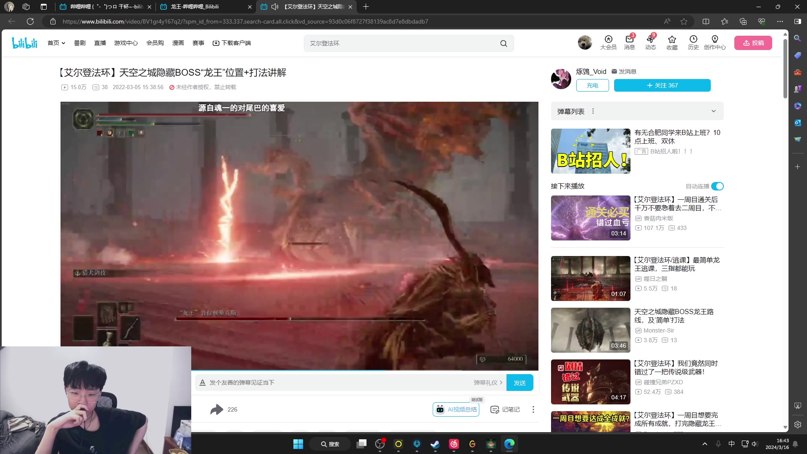The image size is (807, 454).
Task: Open the 游戏中心 navigation item
Action: tap(126, 43)
